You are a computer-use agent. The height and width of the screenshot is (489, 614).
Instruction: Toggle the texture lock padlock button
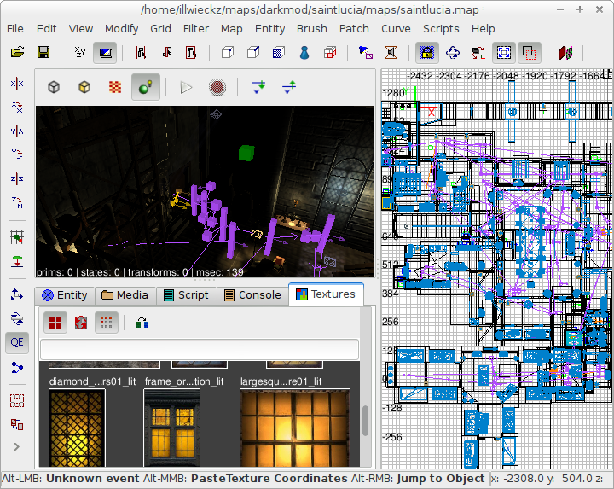point(426,53)
